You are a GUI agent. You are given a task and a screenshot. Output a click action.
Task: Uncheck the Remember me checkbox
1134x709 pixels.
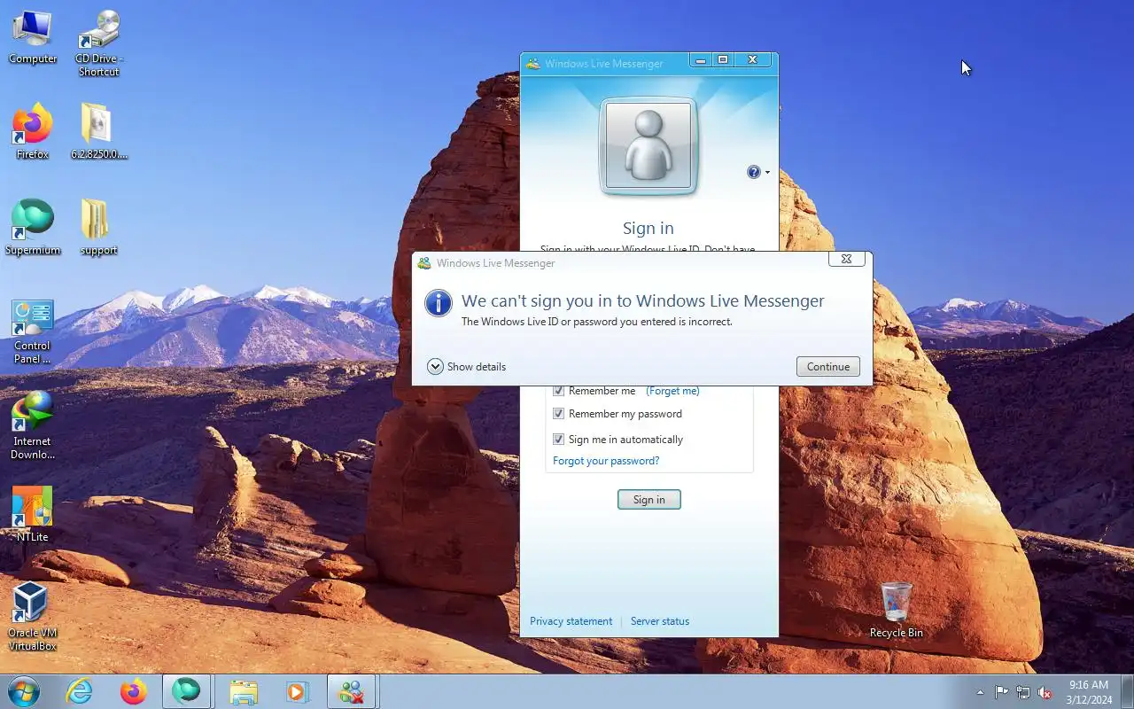pos(559,391)
